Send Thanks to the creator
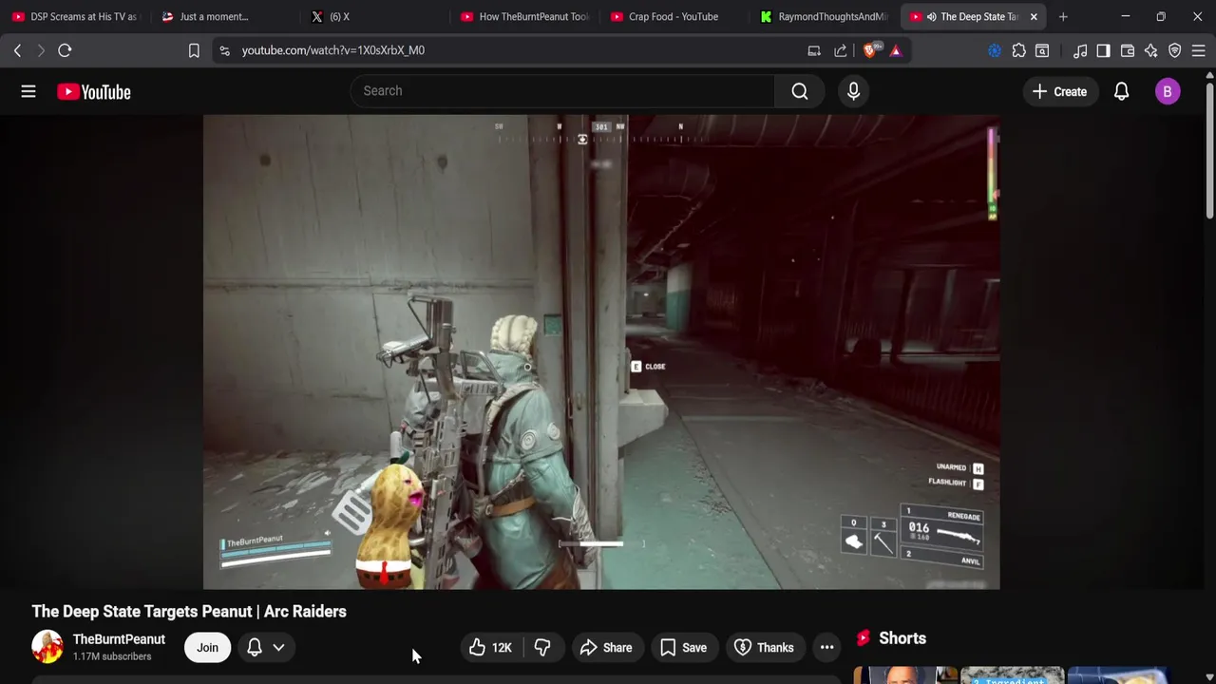The width and height of the screenshot is (1216, 684). 764,648
